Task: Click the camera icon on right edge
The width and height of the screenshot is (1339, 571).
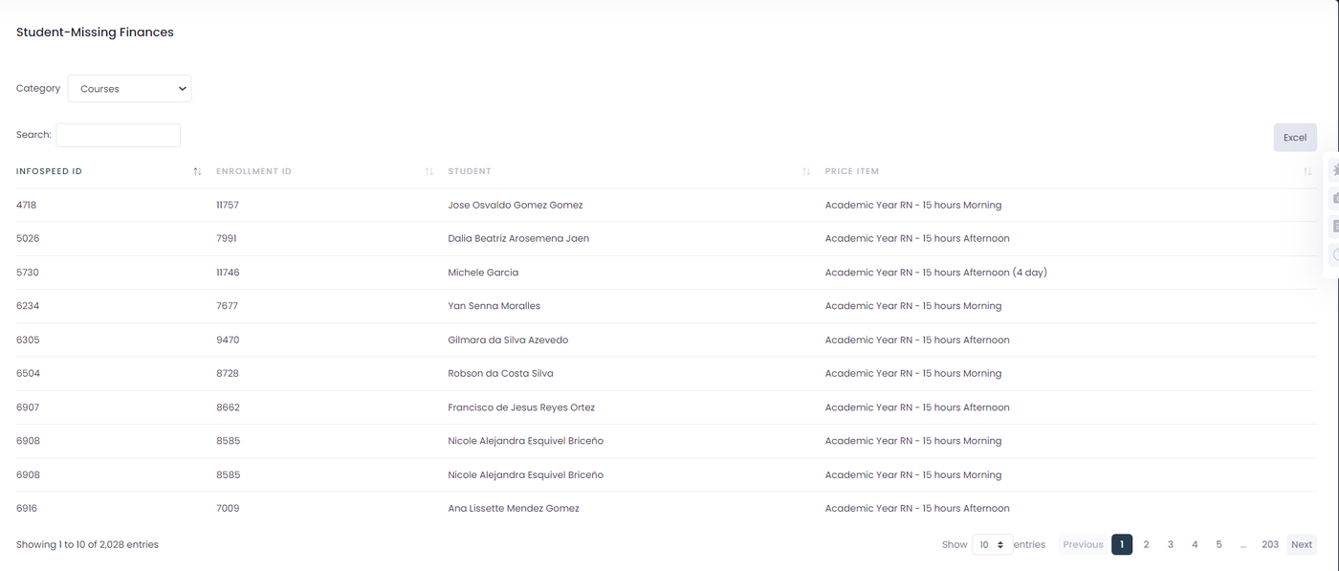Action: pyautogui.click(x=1335, y=198)
